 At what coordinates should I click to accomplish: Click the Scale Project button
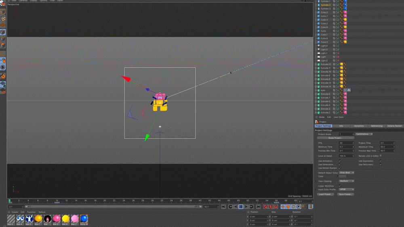(x=335, y=138)
